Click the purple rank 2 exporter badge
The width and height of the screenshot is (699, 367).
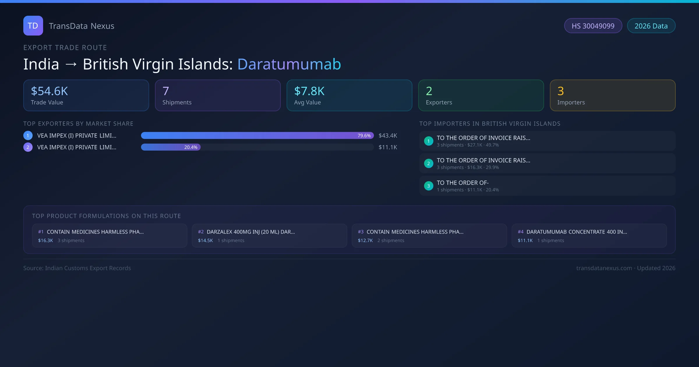coord(28,147)
